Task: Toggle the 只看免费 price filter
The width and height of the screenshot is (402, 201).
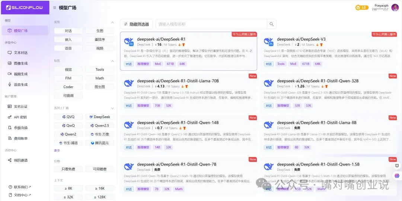Action: (68, 169)
